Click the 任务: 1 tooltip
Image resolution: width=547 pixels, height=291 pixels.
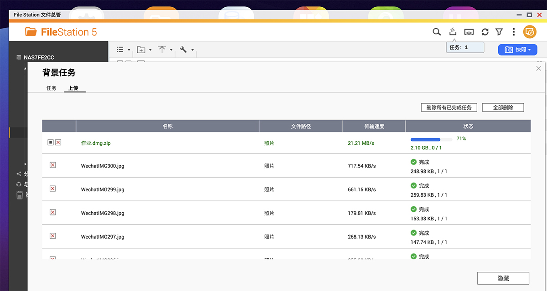click(465, 47)
